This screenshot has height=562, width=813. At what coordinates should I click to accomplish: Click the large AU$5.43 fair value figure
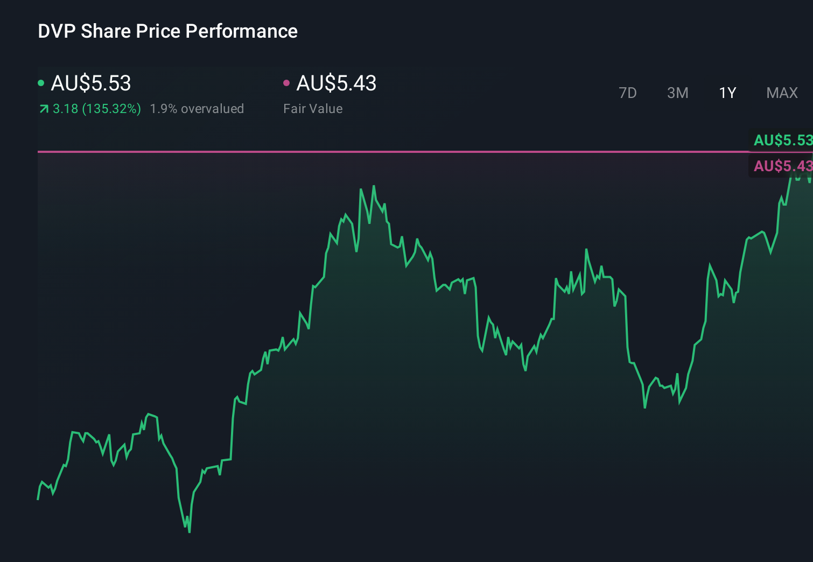pyautogui.click(x=337, y=83)
